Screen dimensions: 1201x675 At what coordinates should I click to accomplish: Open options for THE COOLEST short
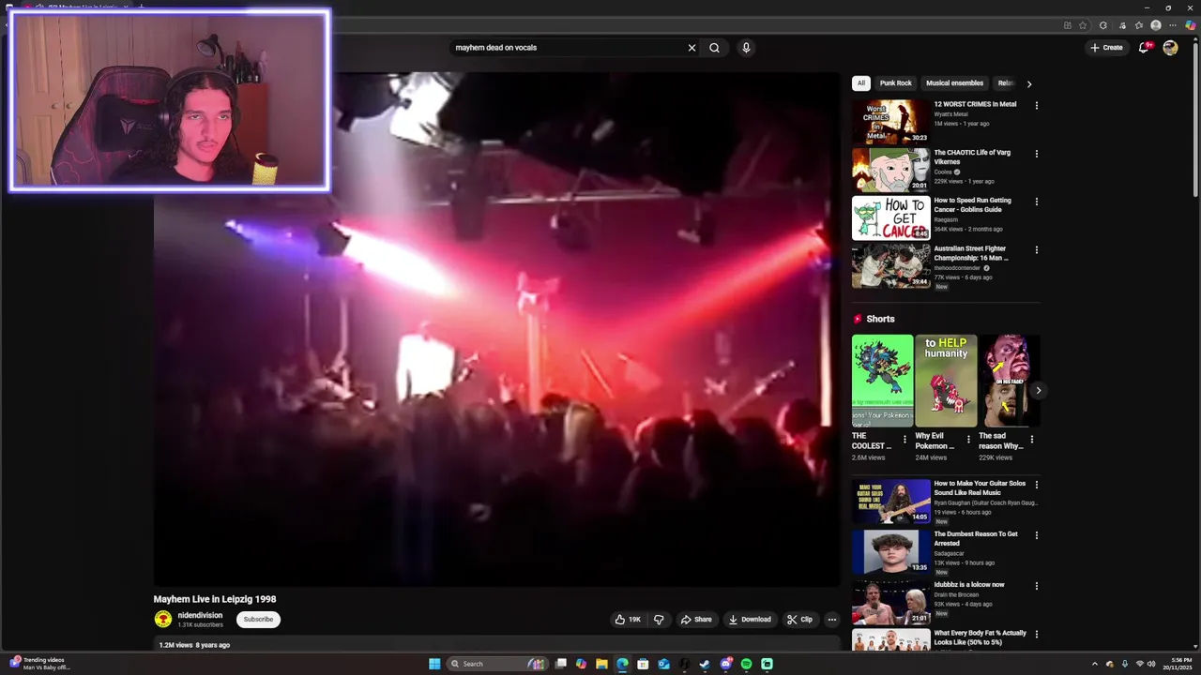click(x=905, y=440)
